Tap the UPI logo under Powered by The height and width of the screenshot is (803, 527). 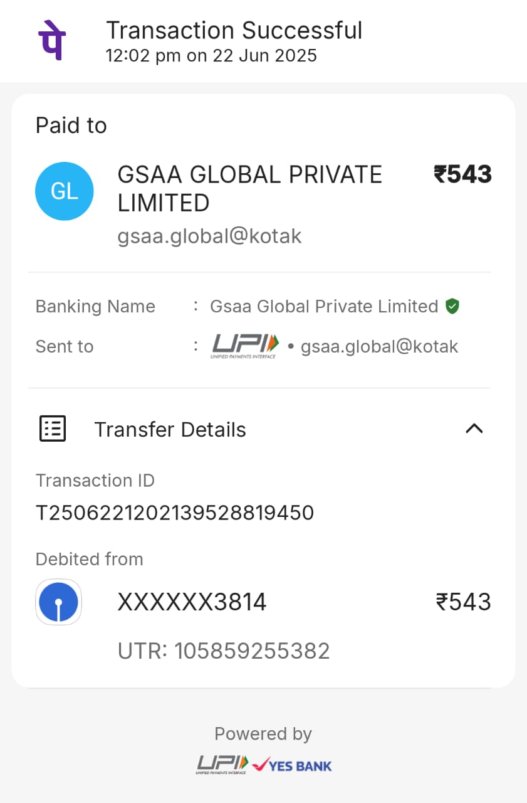tap(222, 765)
